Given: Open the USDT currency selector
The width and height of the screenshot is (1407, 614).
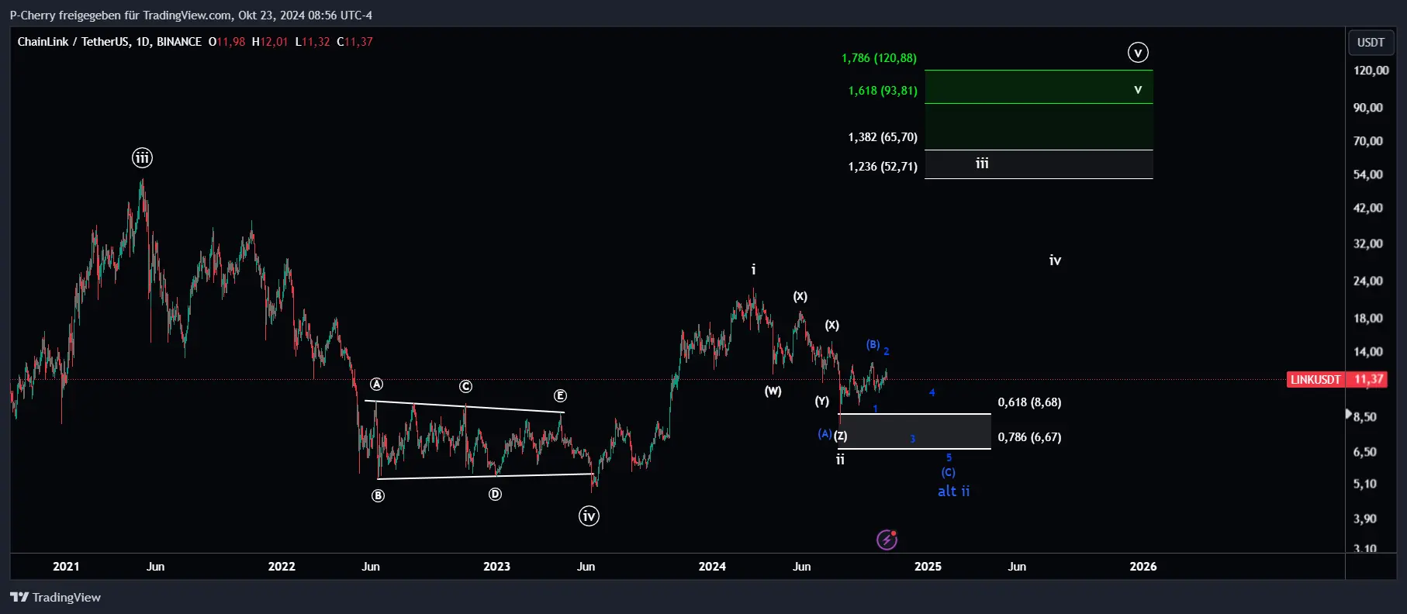Looking at the screenshot, I should click(x=1371, y=42).
